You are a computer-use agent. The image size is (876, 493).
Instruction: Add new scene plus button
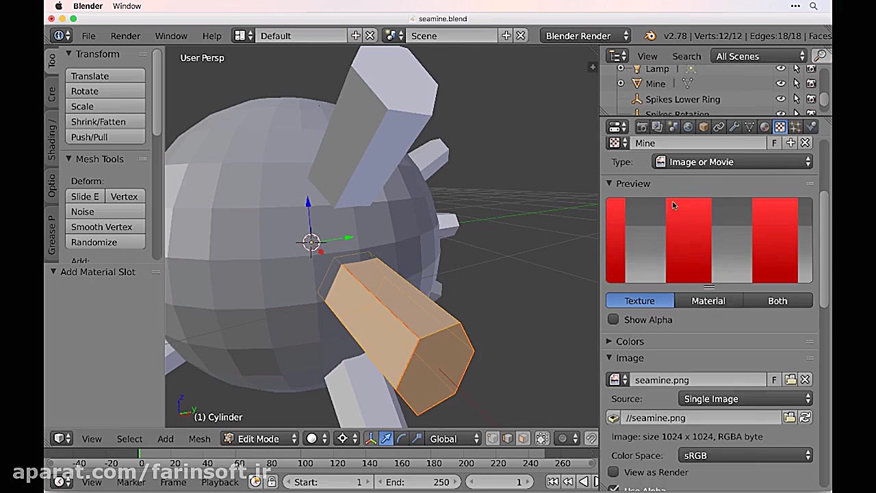[506, 36]
